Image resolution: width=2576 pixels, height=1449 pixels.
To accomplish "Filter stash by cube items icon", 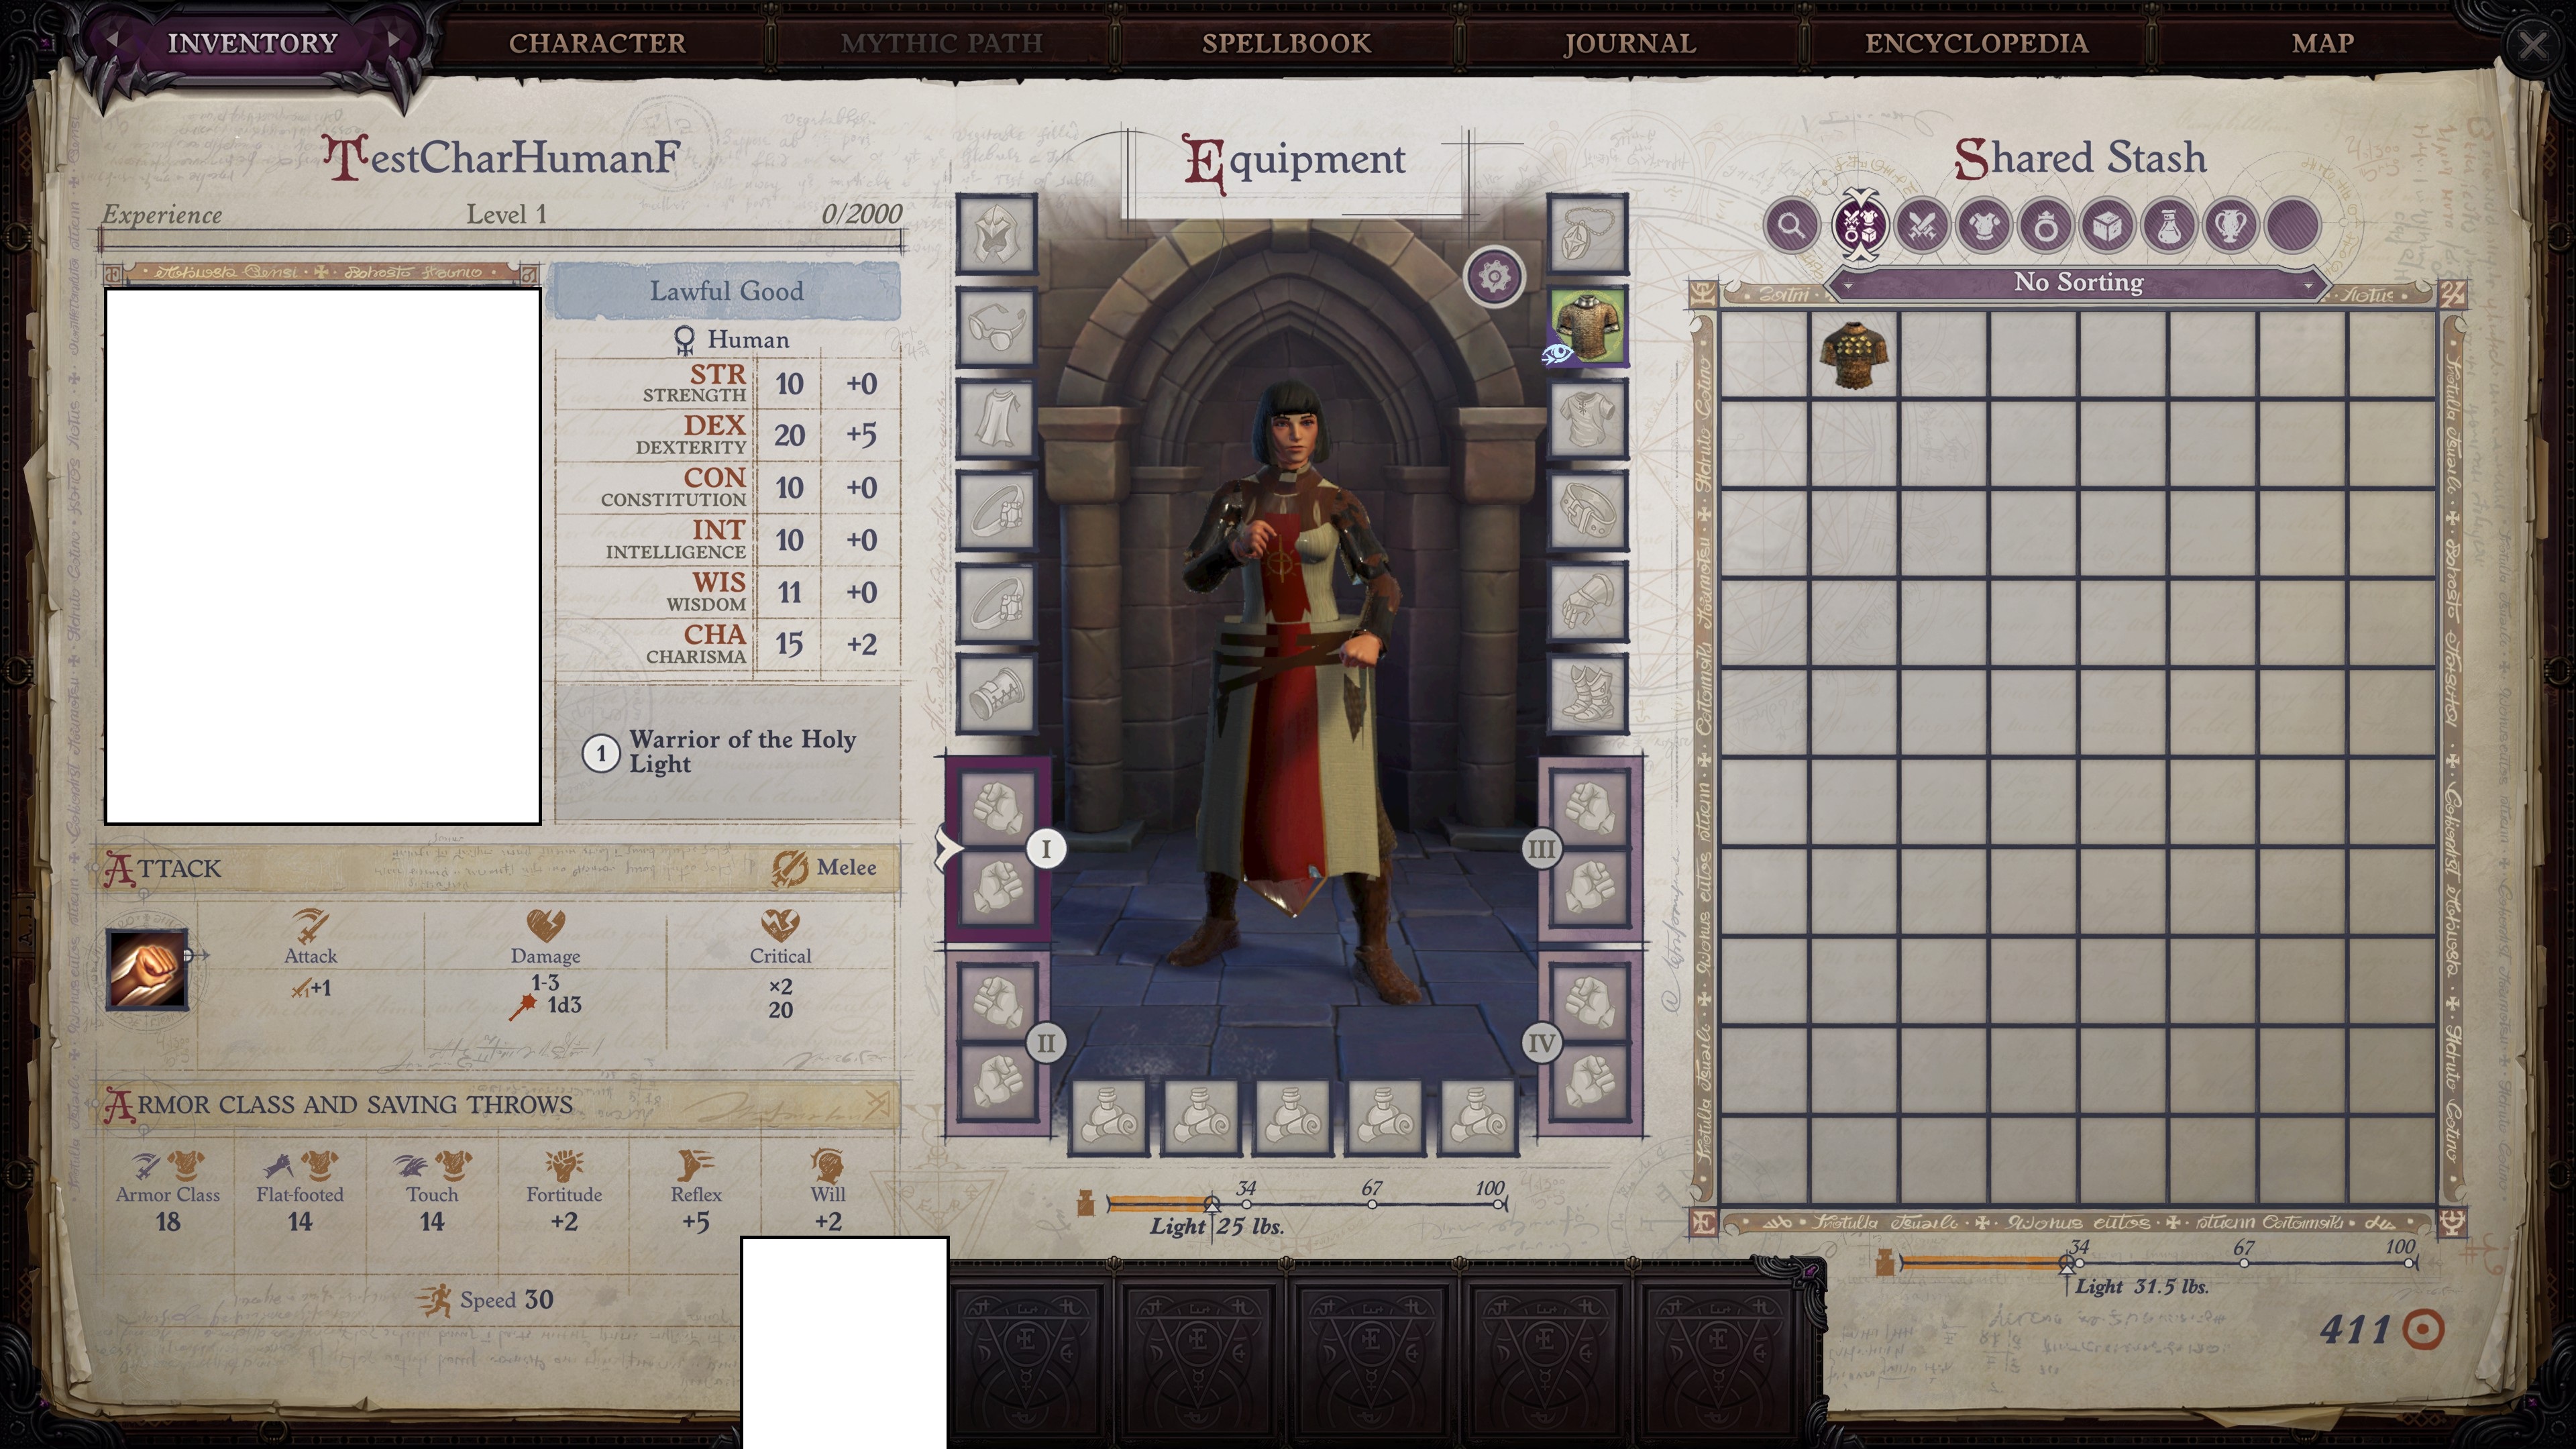I will click(2108, 225).
